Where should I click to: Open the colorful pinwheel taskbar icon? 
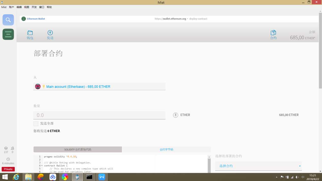click(x=65, y=177)
